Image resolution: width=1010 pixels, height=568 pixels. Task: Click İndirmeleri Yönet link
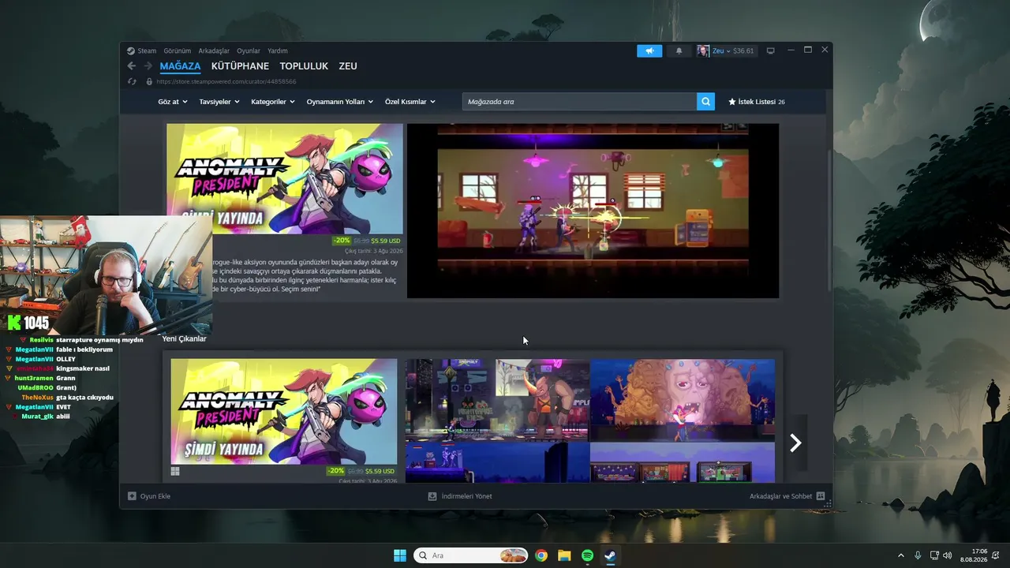point(460,496)
